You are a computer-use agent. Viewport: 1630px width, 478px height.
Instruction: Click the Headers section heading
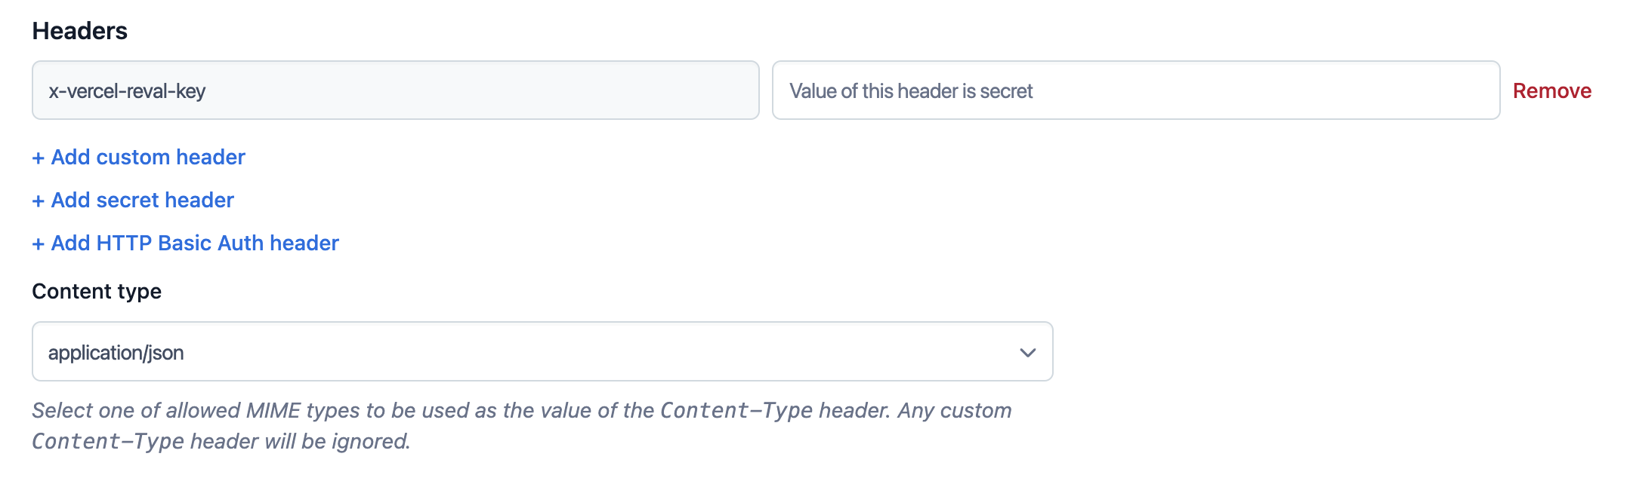coord(80,31)
